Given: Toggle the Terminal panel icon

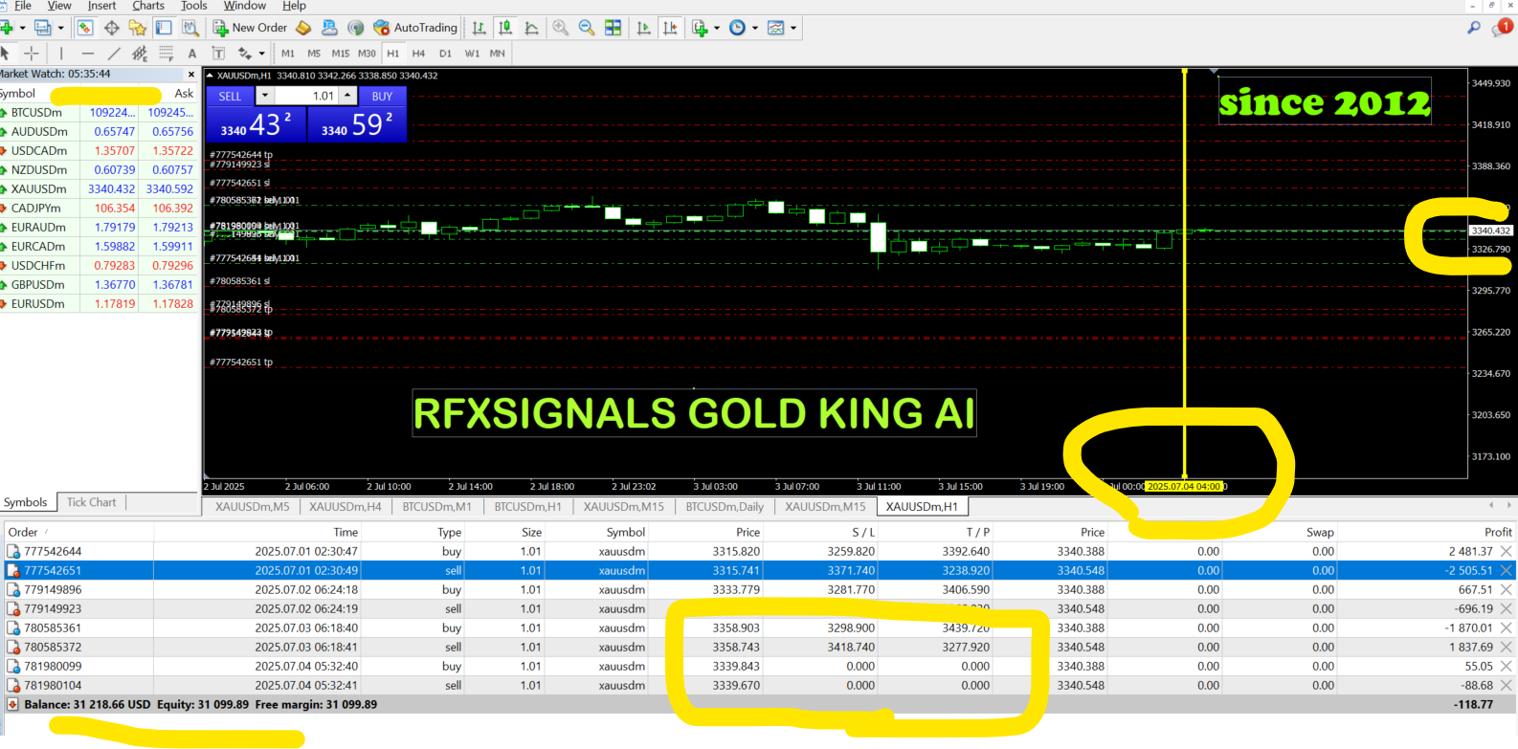Looking at the screenshot, I should tap(164, 28).
